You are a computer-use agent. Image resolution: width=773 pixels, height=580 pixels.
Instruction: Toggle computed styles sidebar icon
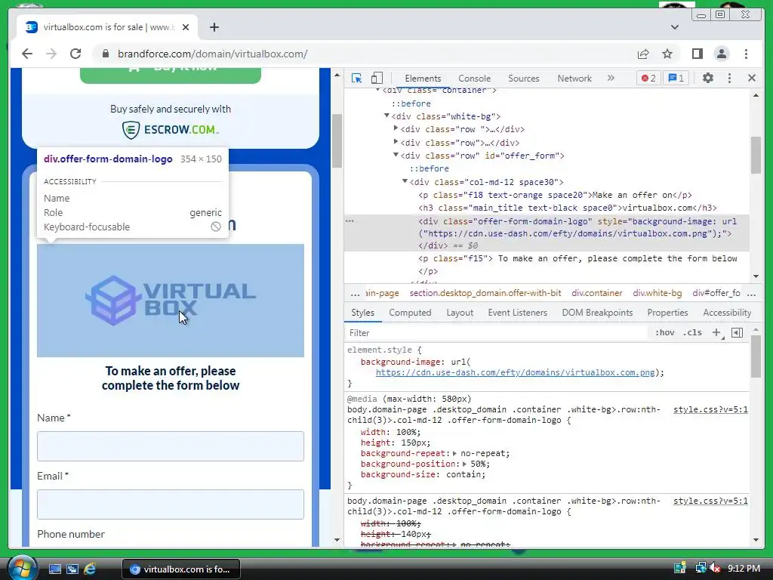pos(737,333)
